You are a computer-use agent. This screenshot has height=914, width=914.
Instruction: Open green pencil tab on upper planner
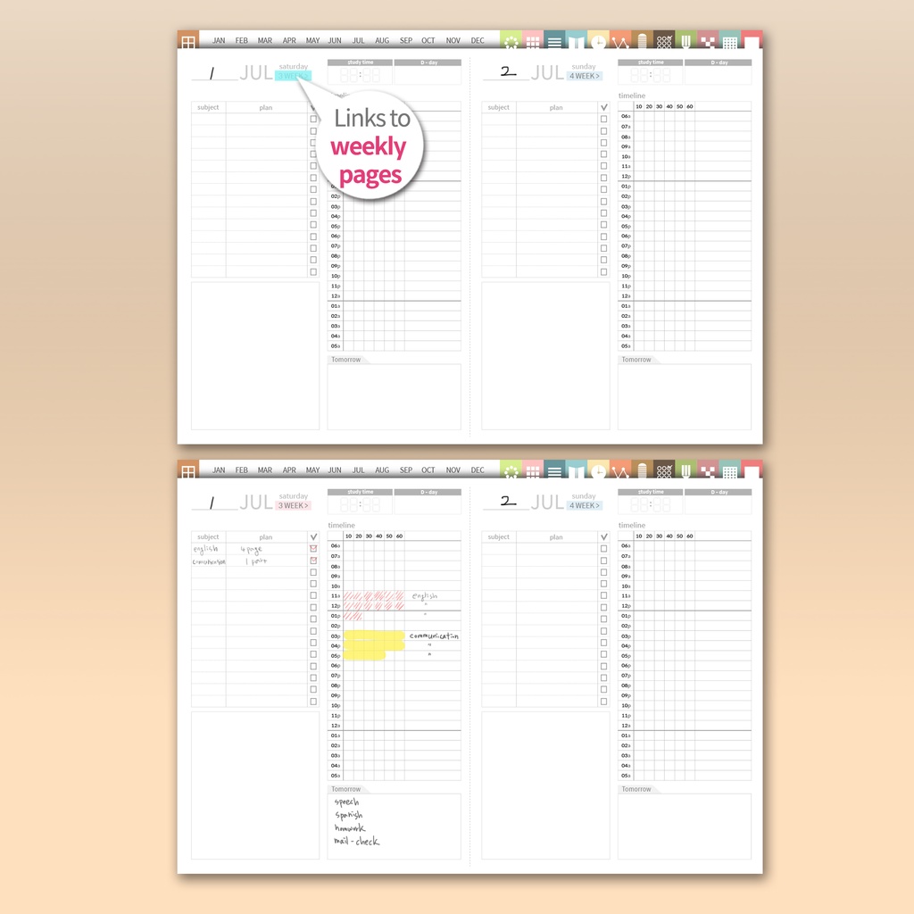click(685, 40)
